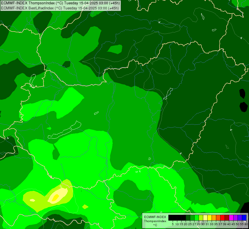
Task: Pick the violet 50–55 legend swatch
Action: (240, 218)
